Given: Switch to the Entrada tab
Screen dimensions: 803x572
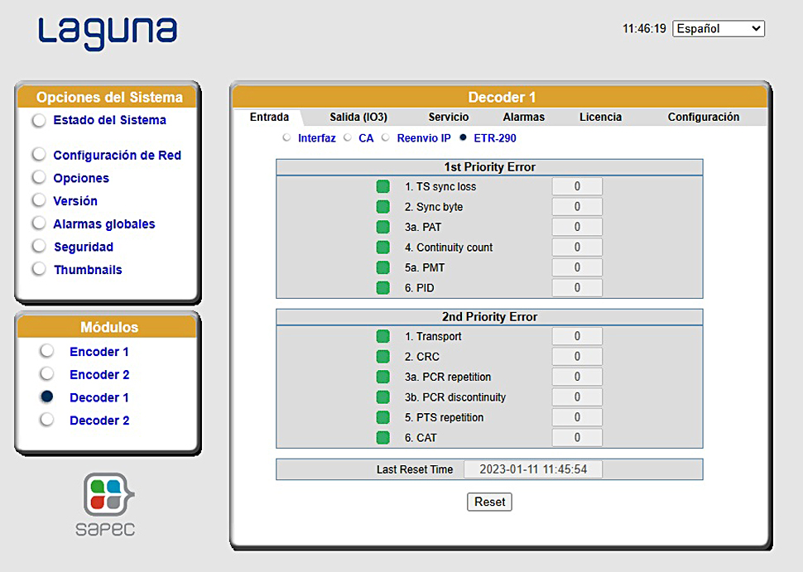Looking at the screenshot, I should pyautogui.click(x=269, y=117).
